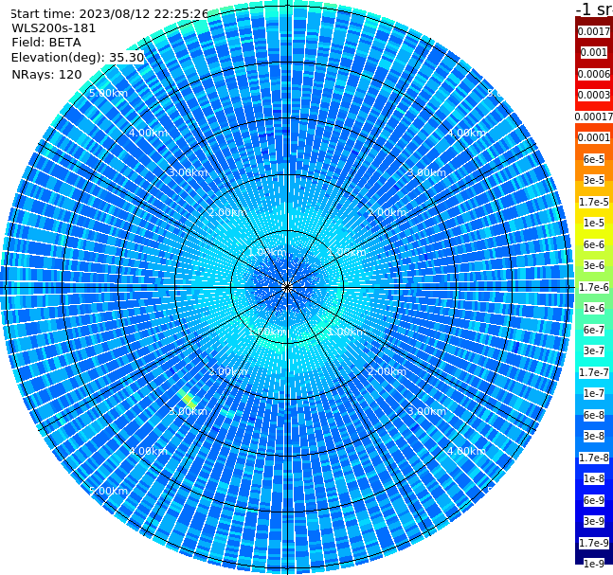Select the 6e-8 scale label
This screenshot has width=613, height=575.
(x=594, y=415)
